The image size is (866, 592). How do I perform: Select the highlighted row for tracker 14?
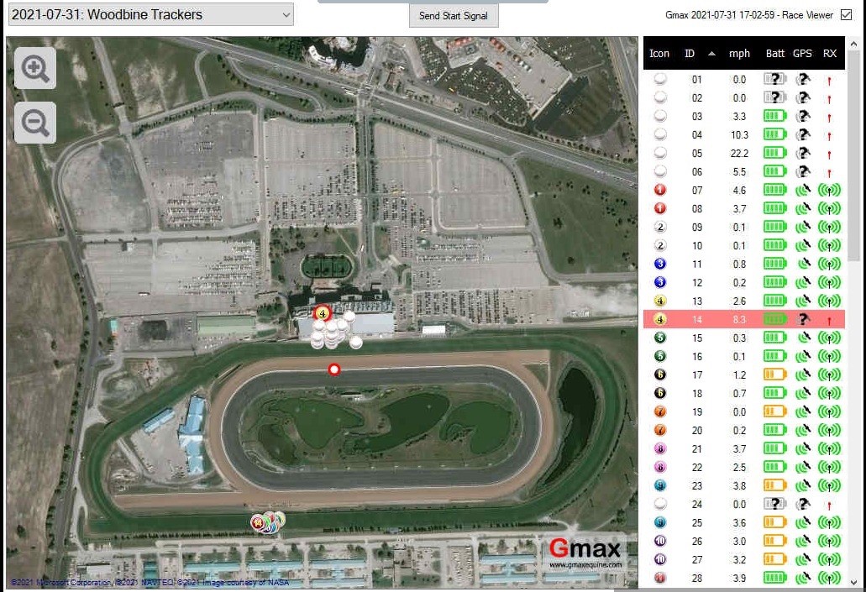pos(739,319)
